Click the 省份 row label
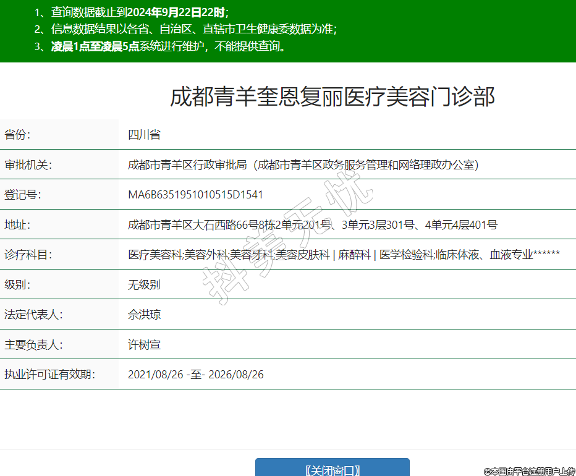Image resolution: width=576 pixels, height=476 pixels. pyautogui.click(x=17, y=135)
